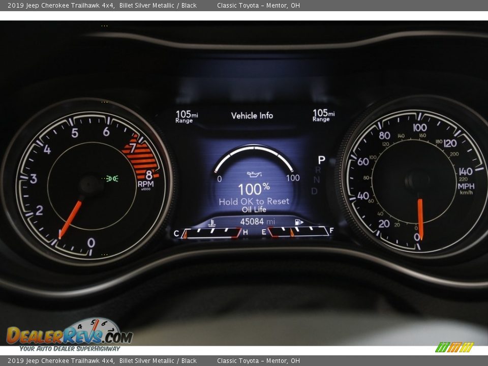Click the Vehicle Info heading
The height and width of the screenshot is (366, 488).
point(252,116)
